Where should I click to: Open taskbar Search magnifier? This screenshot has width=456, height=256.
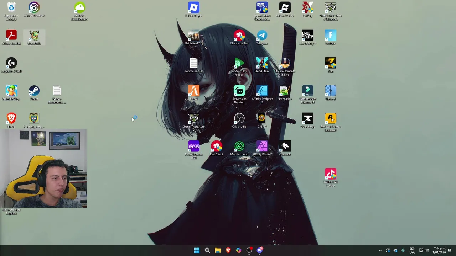click(207, 250)
